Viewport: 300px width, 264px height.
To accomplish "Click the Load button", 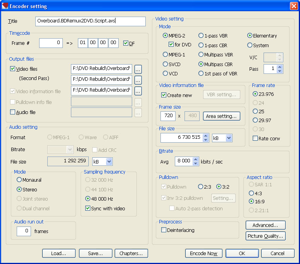I will 59,253.
